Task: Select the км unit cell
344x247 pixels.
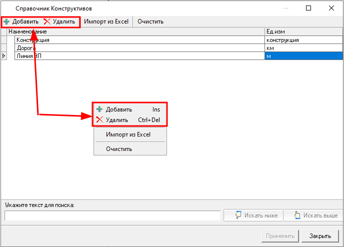Action: (x=303, y=48)
